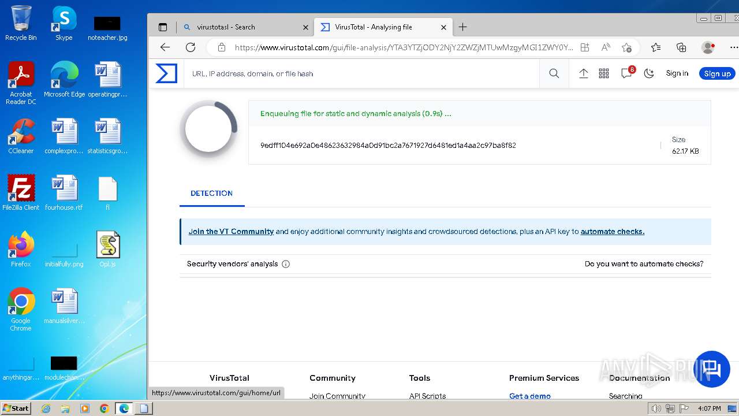The width and height of the screenshot is (739, 416).
Task: Open a new tab with plus button
Action: [462, 27]
